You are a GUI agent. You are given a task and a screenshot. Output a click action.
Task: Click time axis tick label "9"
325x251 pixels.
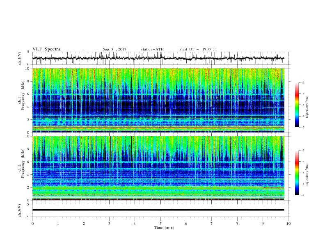point(263,224)
